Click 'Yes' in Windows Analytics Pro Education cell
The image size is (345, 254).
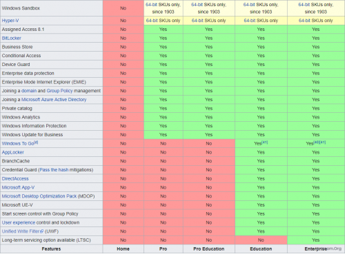coord(209,117)
